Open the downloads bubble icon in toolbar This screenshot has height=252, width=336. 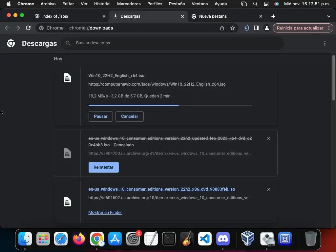tap(246, 28)
